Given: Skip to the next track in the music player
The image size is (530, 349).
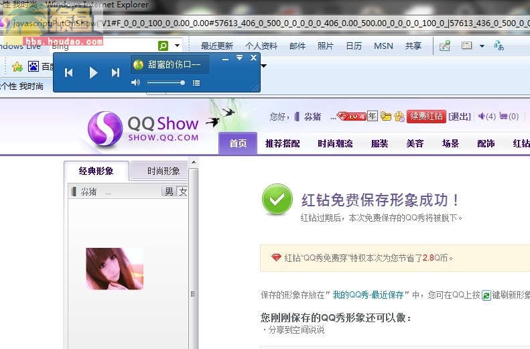Looking at the screenshot, I should [x=116, y=72].
